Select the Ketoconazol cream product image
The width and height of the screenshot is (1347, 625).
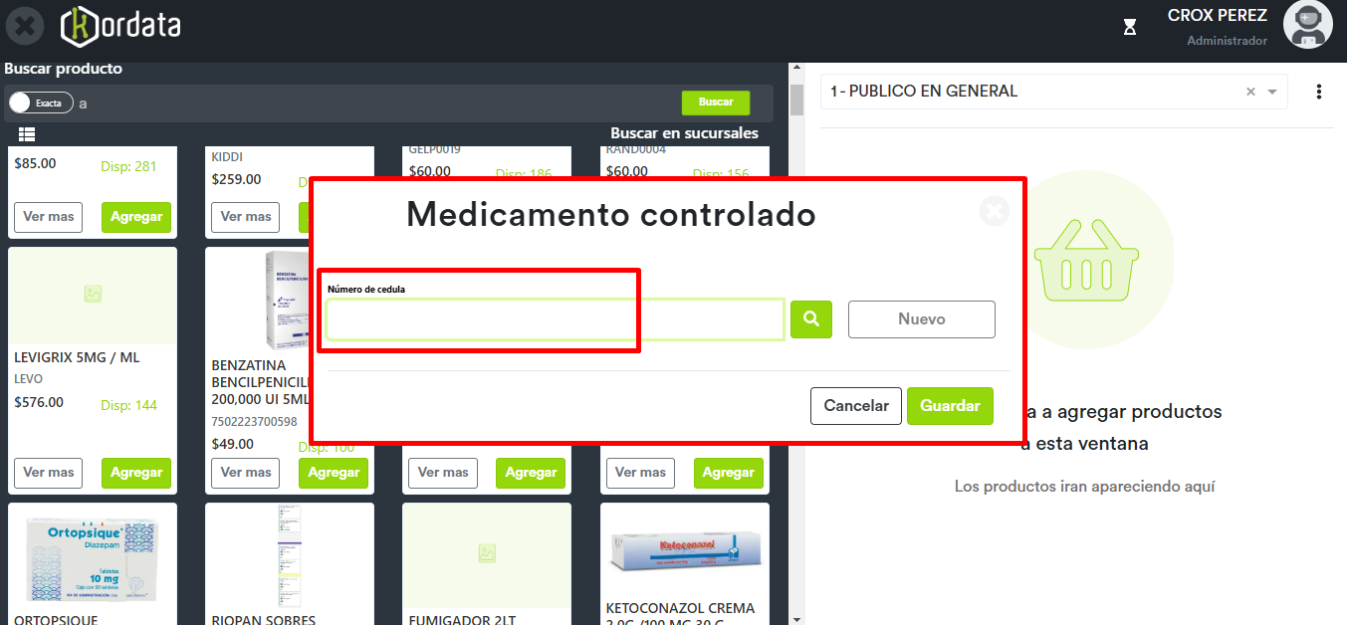[x=684, y=551]
